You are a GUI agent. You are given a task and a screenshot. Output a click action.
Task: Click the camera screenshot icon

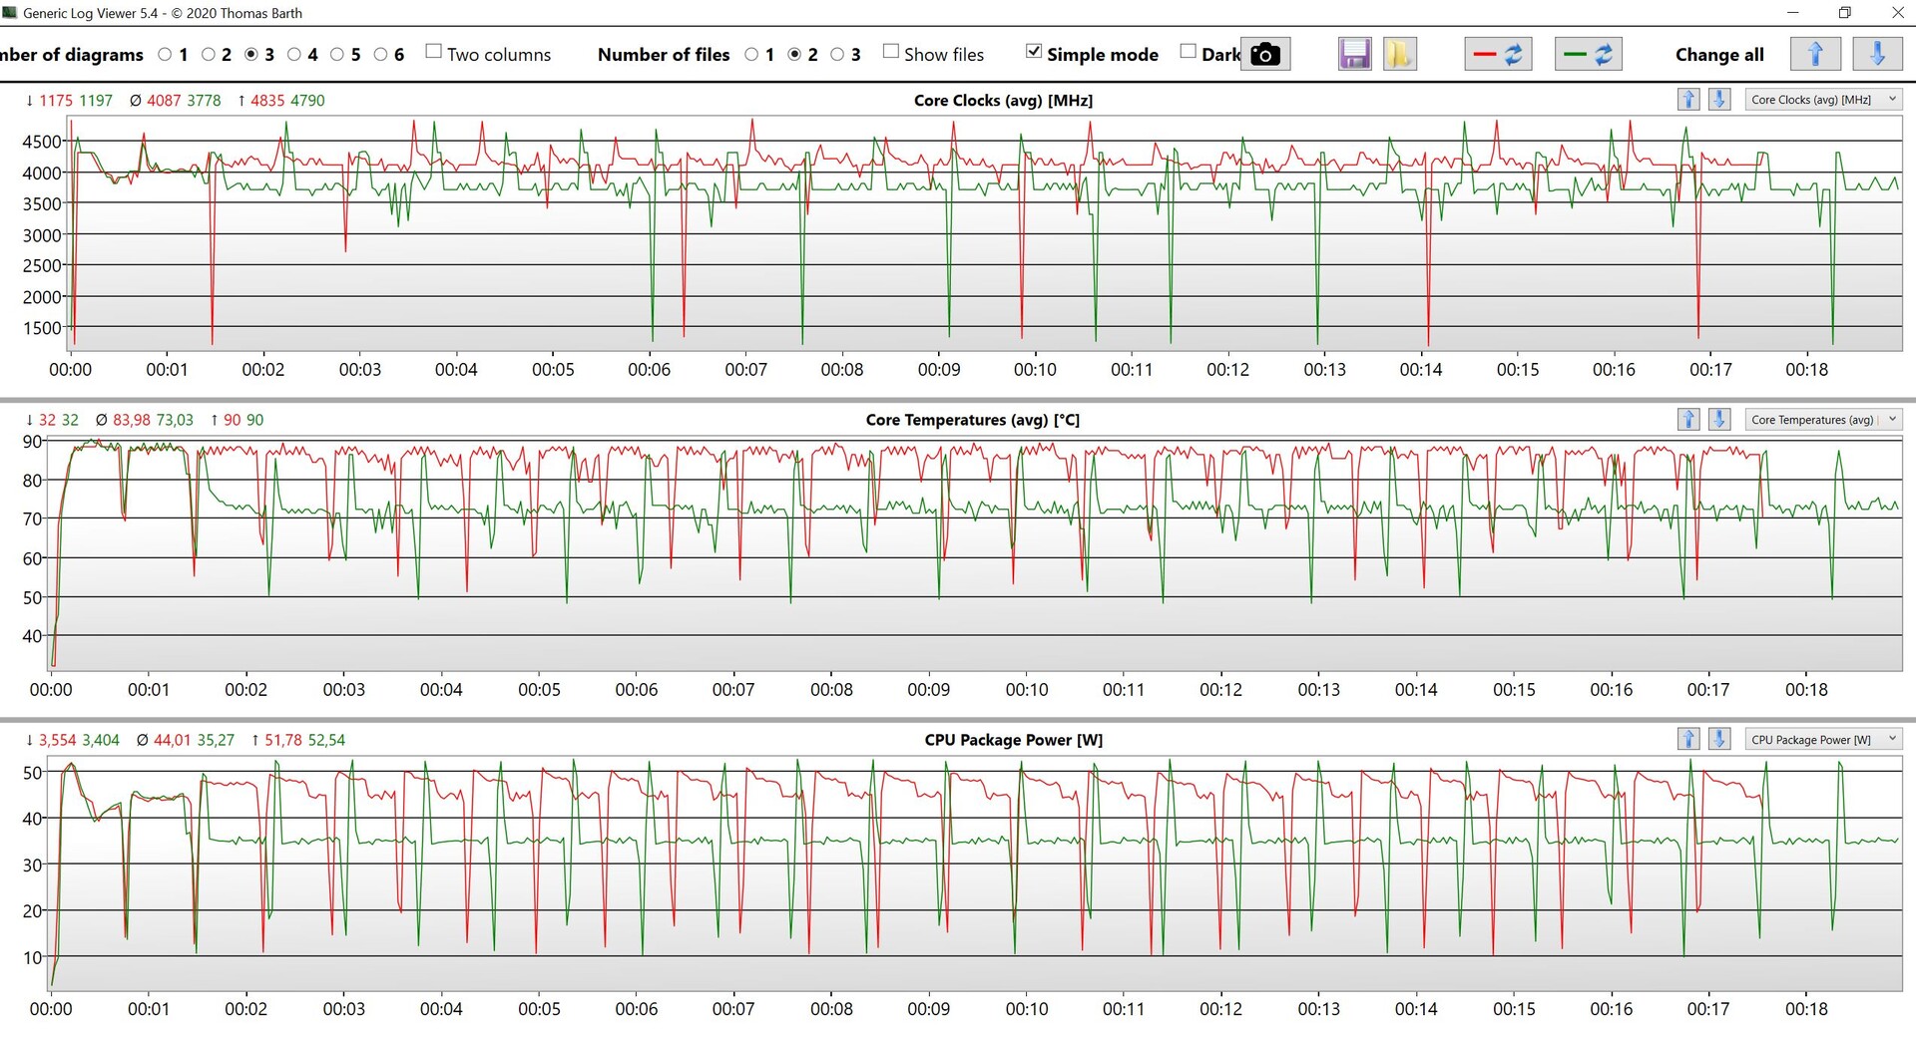(1265, 54)
